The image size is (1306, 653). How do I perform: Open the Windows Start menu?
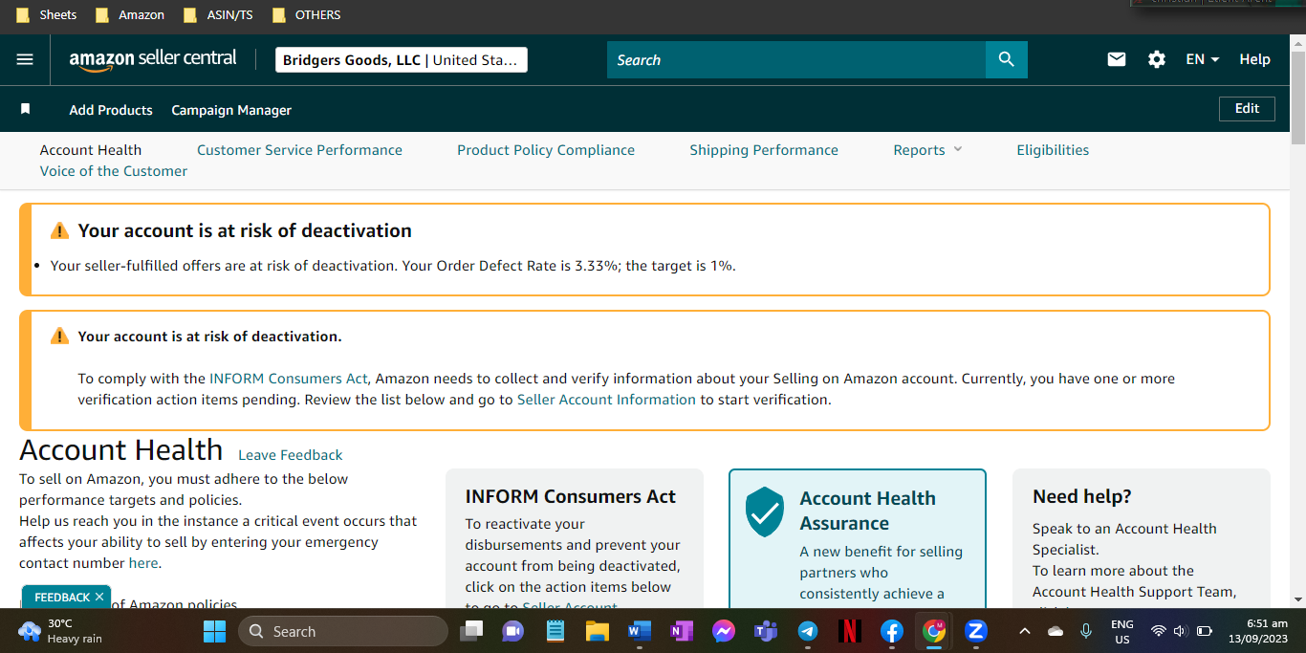(x=215, y=631)
